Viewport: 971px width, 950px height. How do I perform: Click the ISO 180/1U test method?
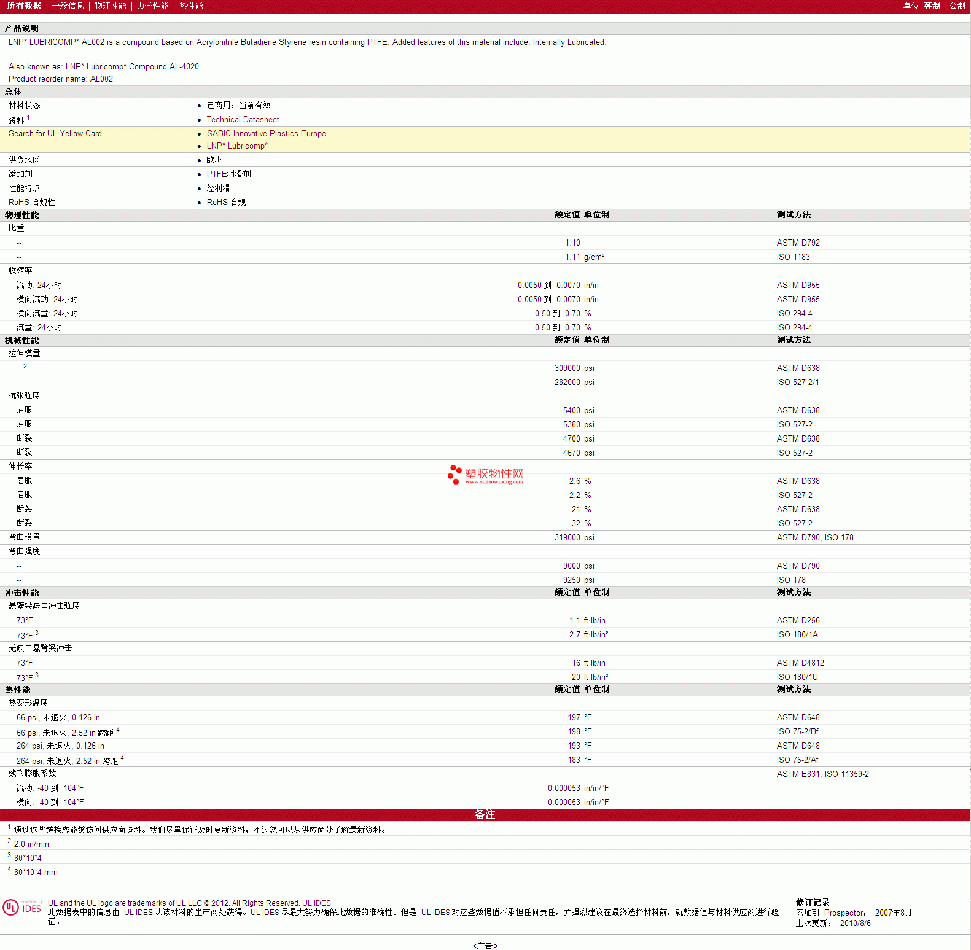797,677
